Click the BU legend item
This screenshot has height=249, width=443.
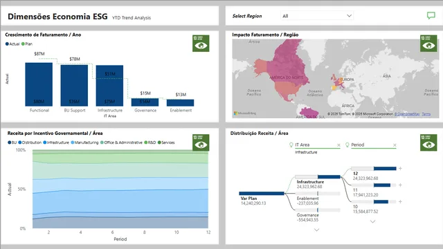[12, 142]
